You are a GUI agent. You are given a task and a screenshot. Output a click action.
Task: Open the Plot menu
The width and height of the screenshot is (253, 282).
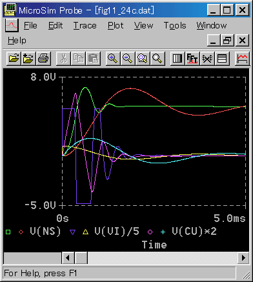tap(116, 26)
